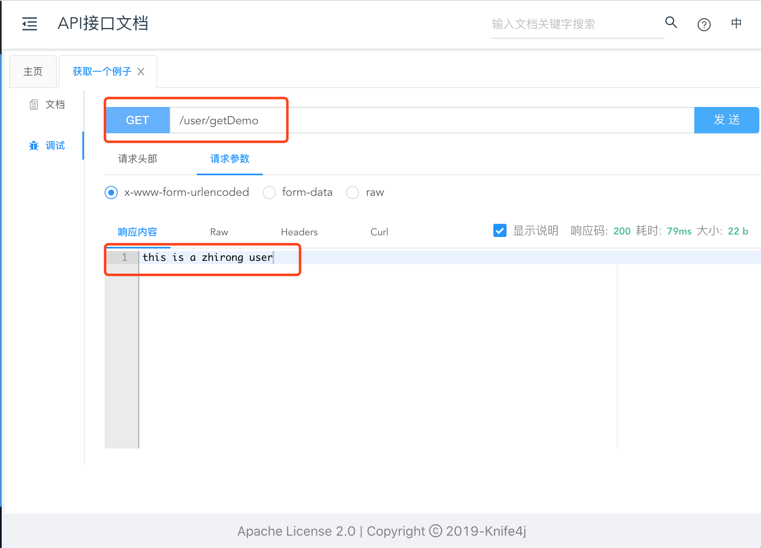Viewport: 761px width, 548px height.
Task: Focus the document keyword search field
Action: click(577, 24)
